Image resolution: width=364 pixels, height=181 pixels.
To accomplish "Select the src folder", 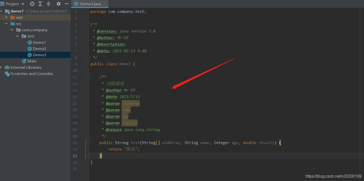I will (19, 24).
